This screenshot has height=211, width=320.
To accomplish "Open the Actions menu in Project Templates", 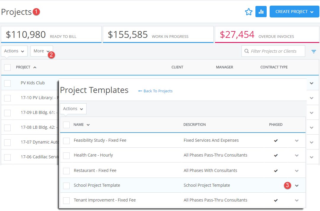I will 73,109.
